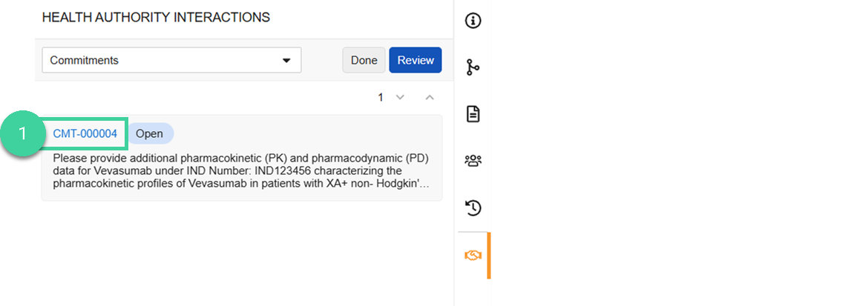The image size is (851, 306).
Task: Open the document fields page icon
Action: pyautogui.click(x=473, y=114)
